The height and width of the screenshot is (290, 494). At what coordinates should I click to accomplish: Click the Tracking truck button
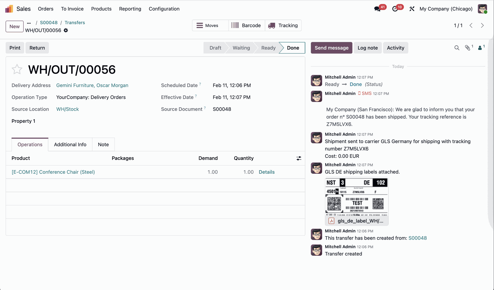pos(283,25)
